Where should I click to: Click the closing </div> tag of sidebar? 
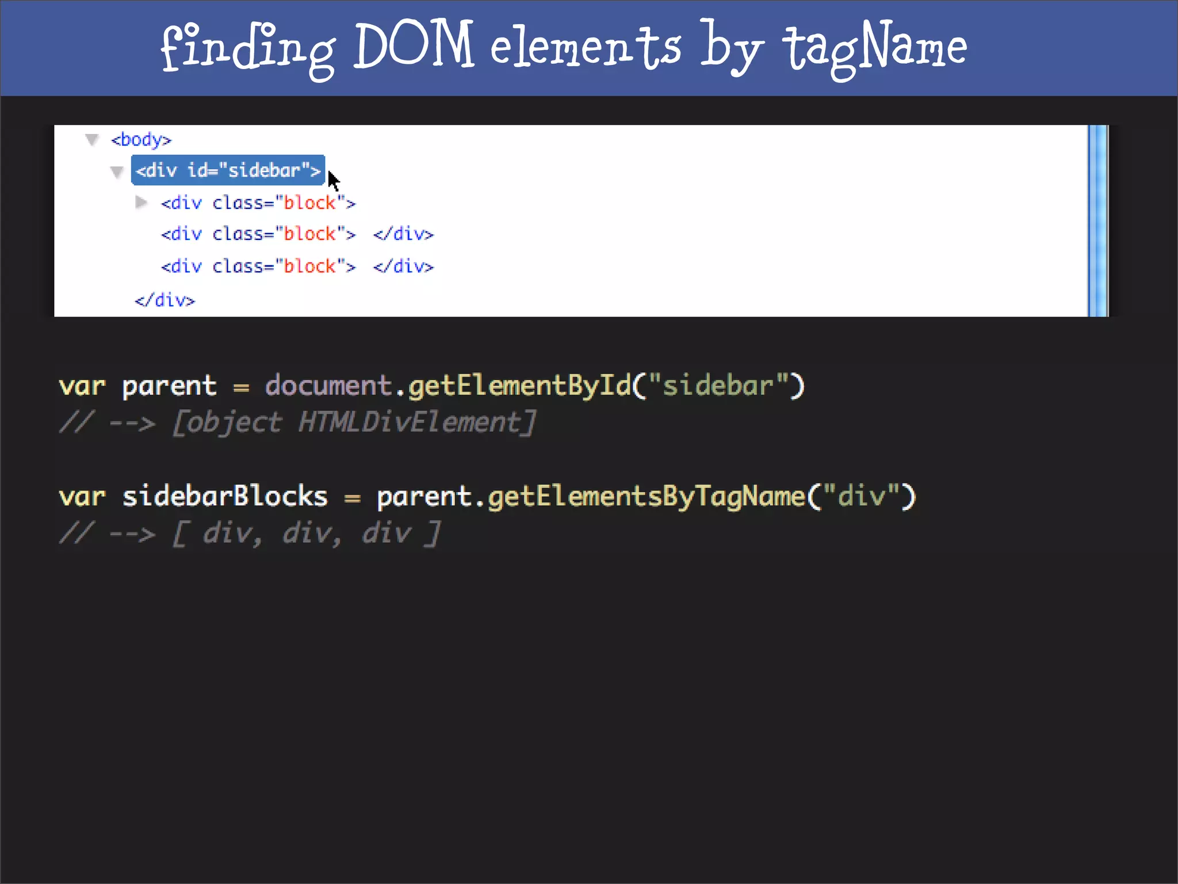(165, 300)
